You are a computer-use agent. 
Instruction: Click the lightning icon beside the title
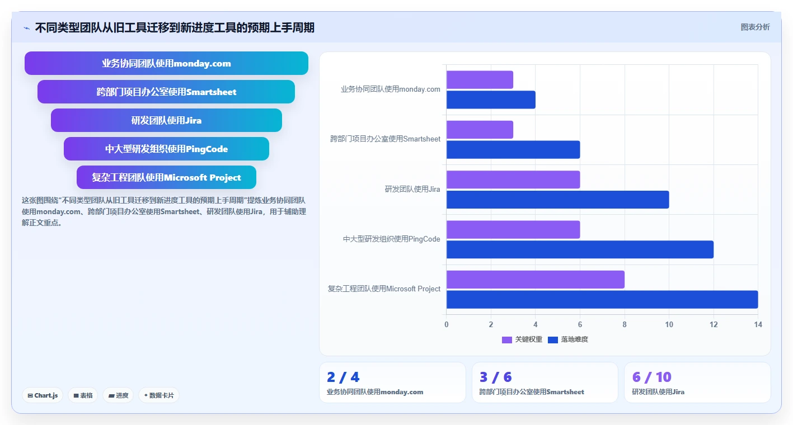[x=27, y=28]
